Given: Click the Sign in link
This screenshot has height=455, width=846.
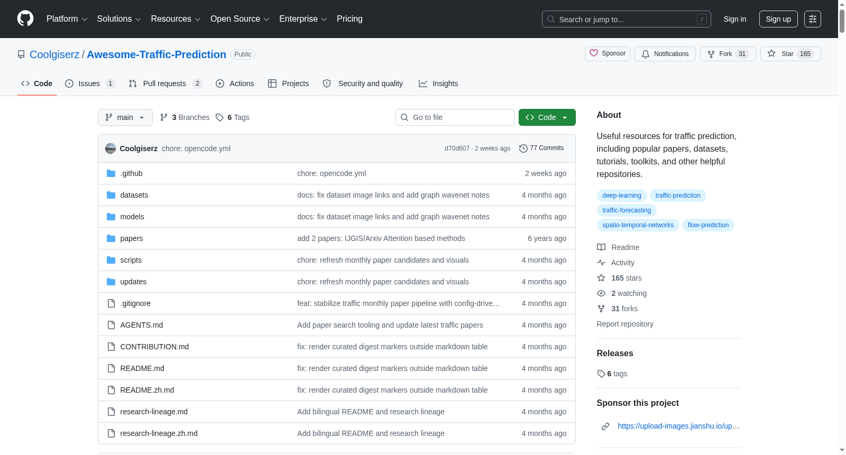Looking at the screenshot, I should [x=735, y=19].
